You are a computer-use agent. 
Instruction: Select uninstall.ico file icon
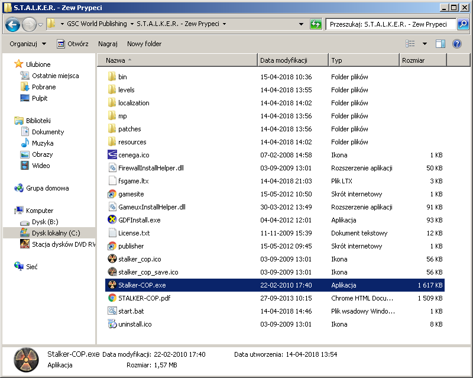[x=112, y=324]
